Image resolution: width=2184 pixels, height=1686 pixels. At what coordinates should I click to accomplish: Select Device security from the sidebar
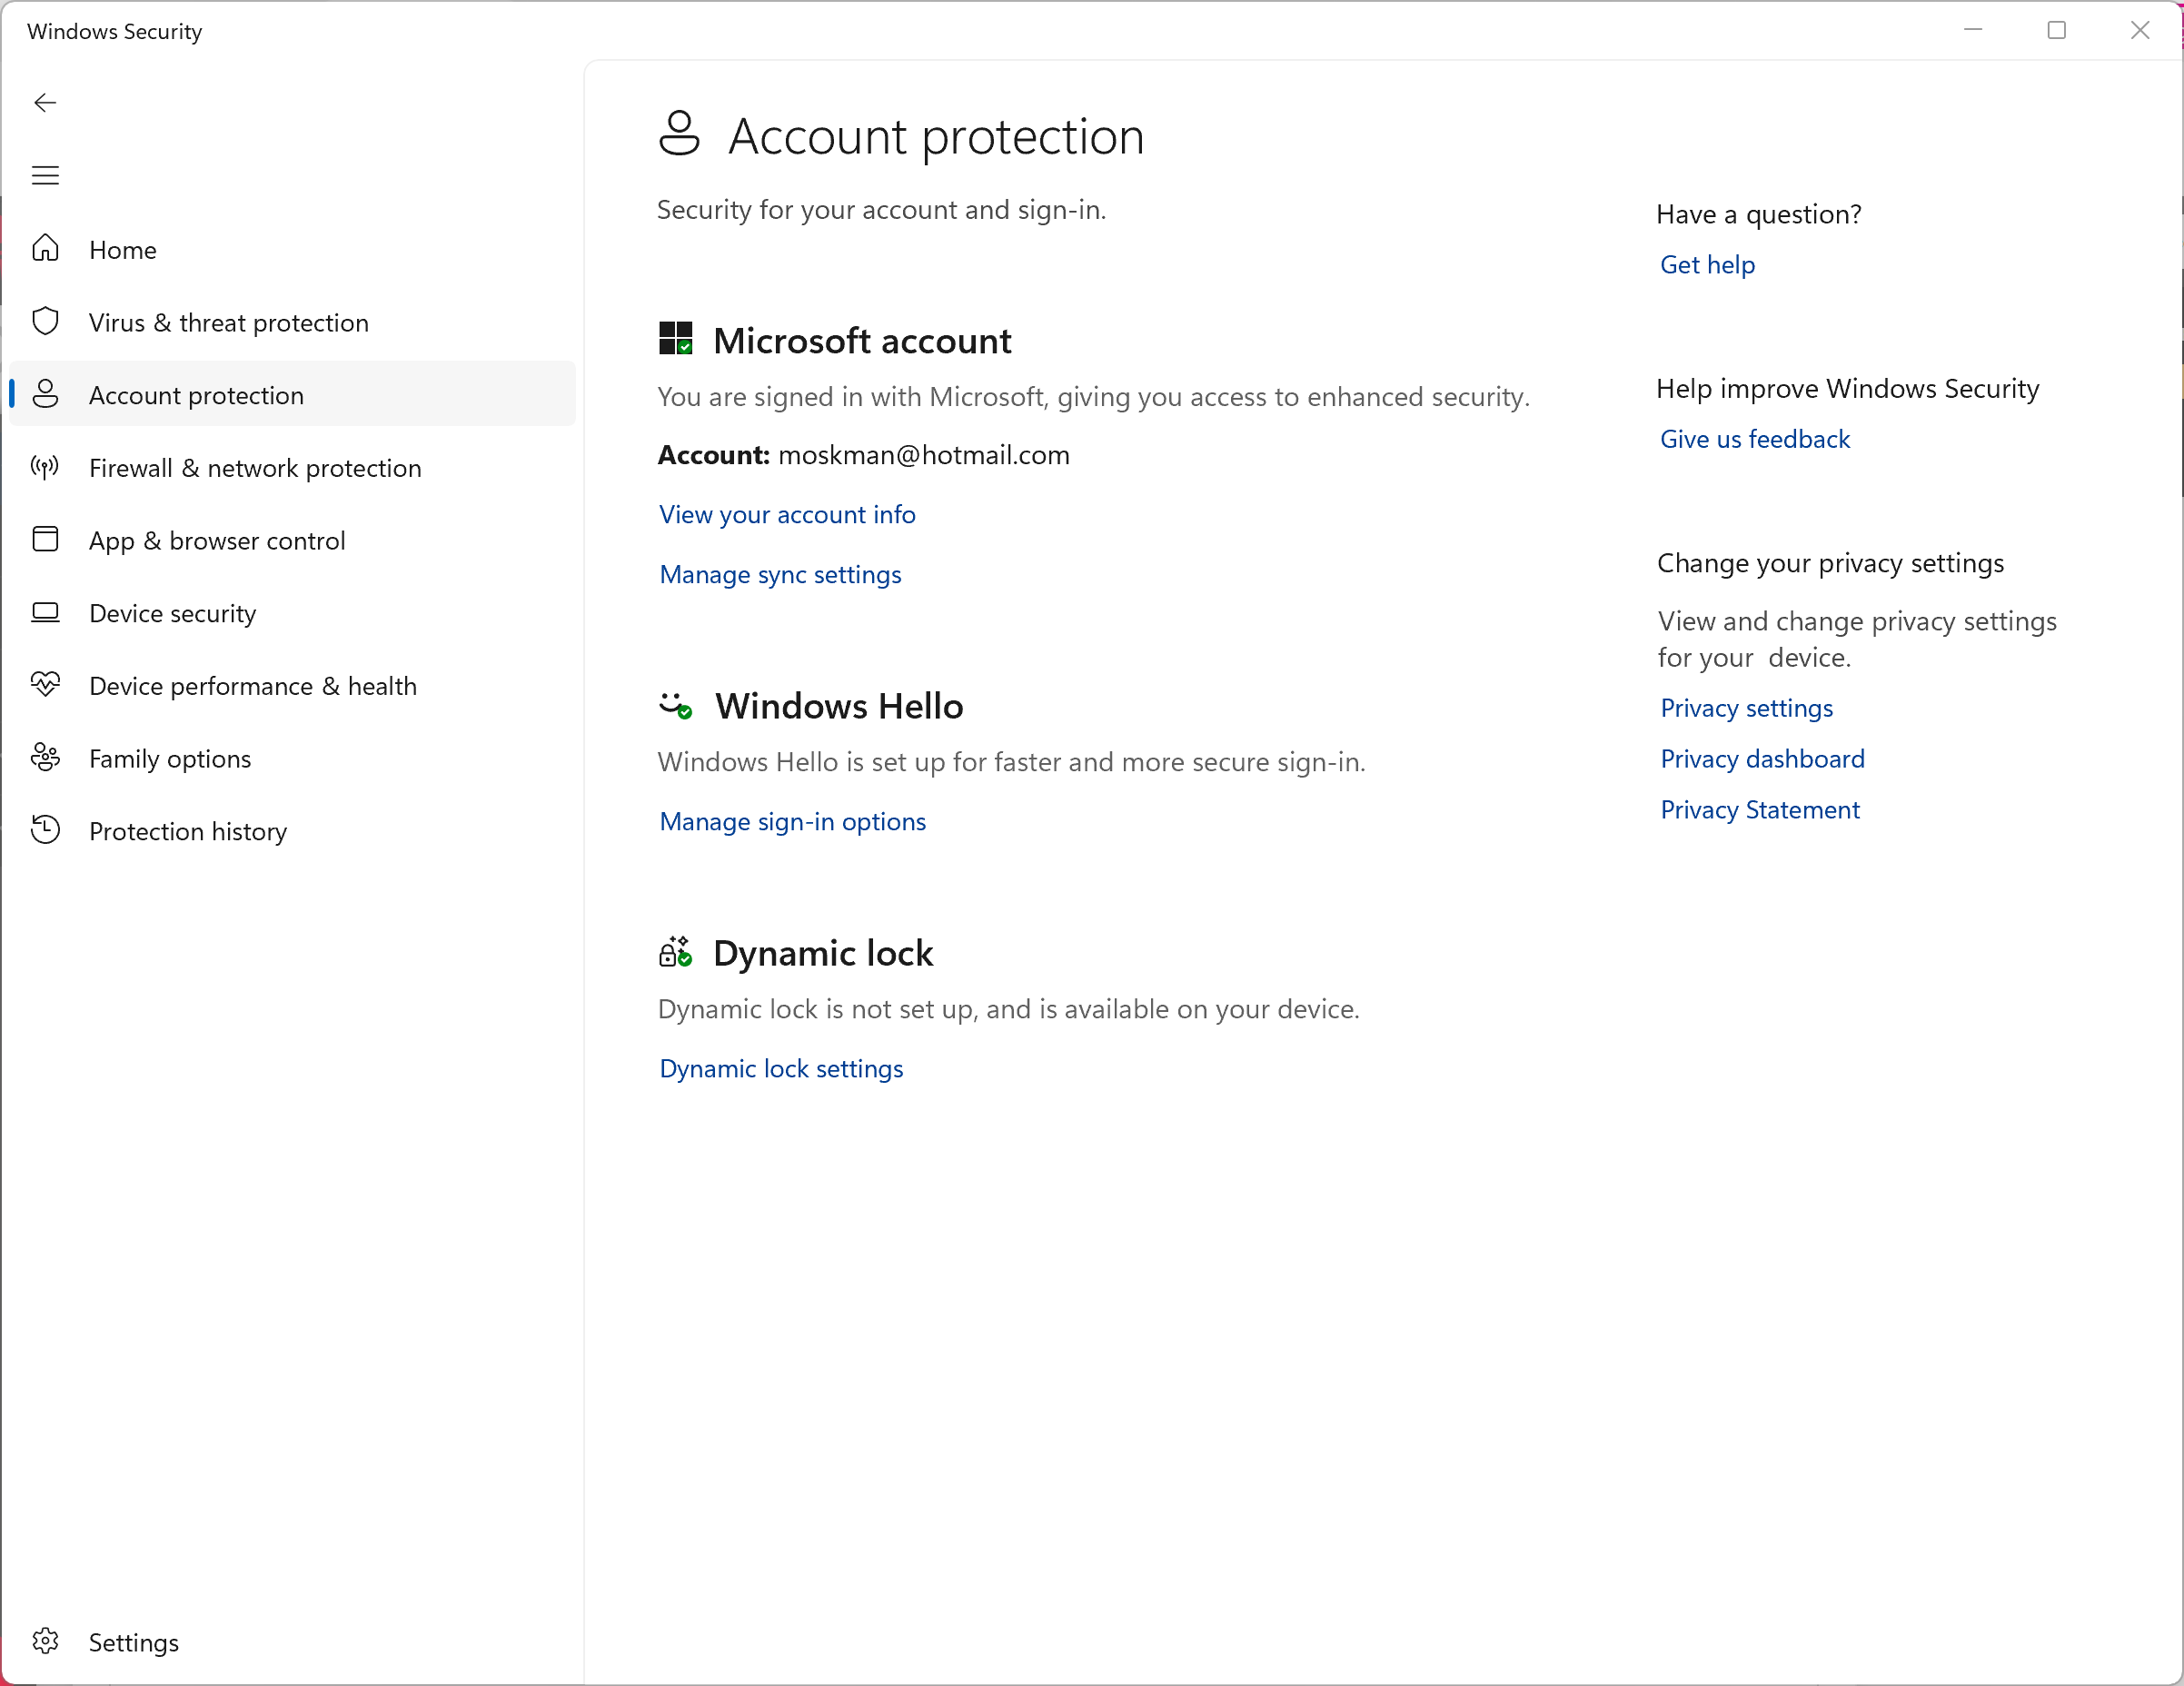pos(172,613)
